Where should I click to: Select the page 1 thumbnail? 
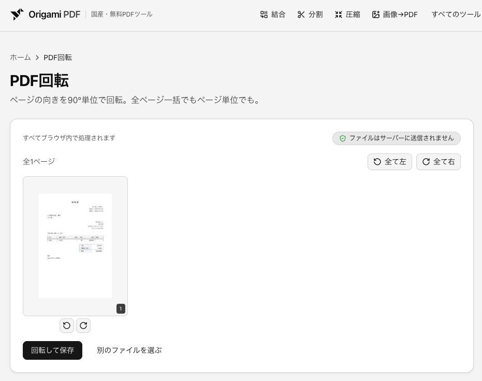(75, 246)
